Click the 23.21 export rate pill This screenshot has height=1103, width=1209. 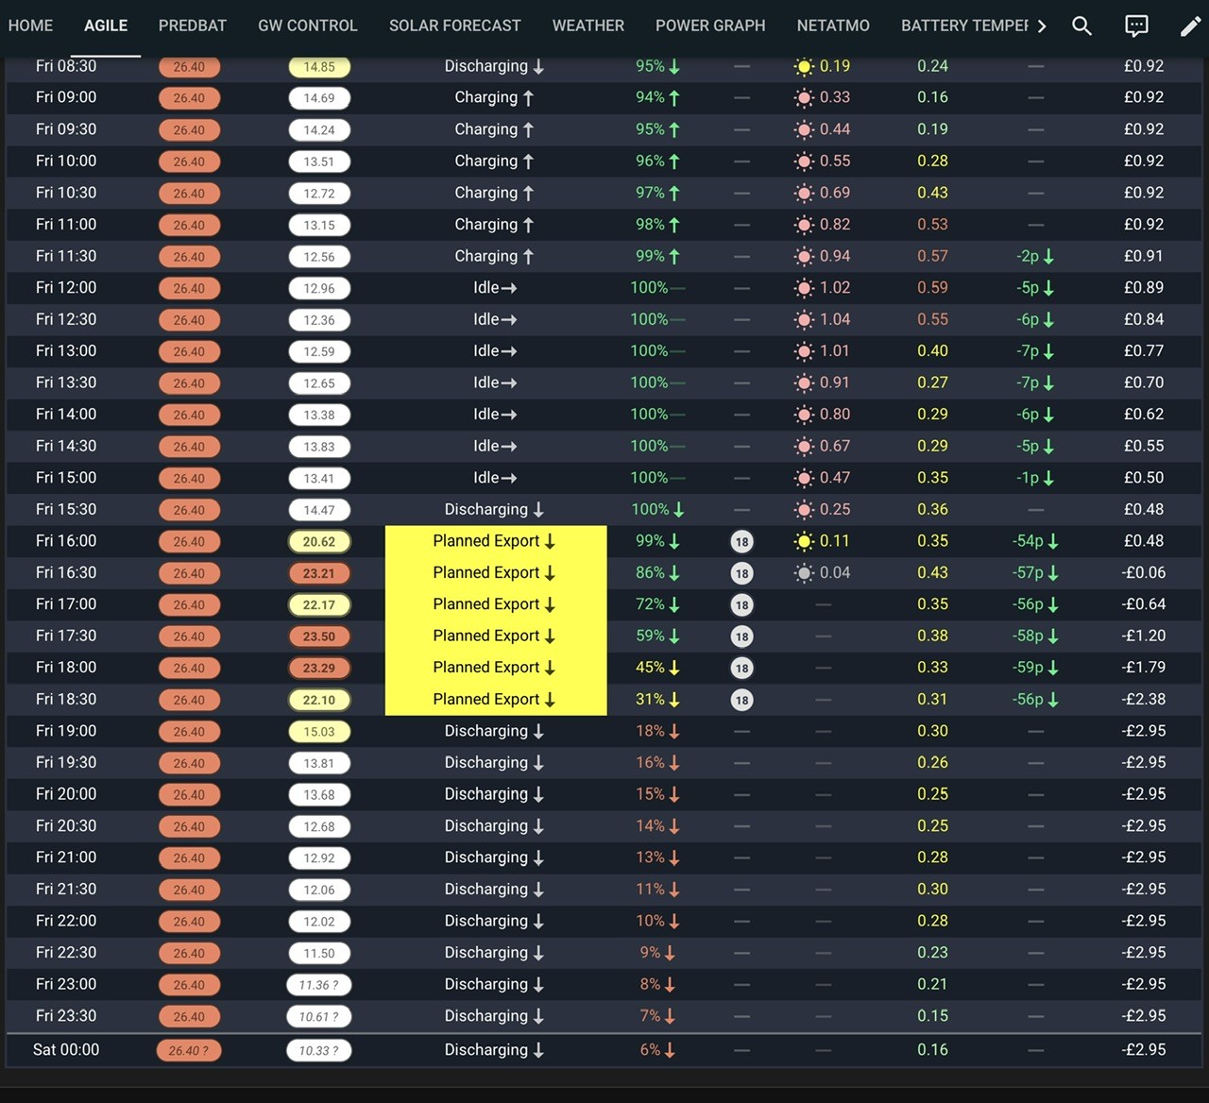click(319, 573)
